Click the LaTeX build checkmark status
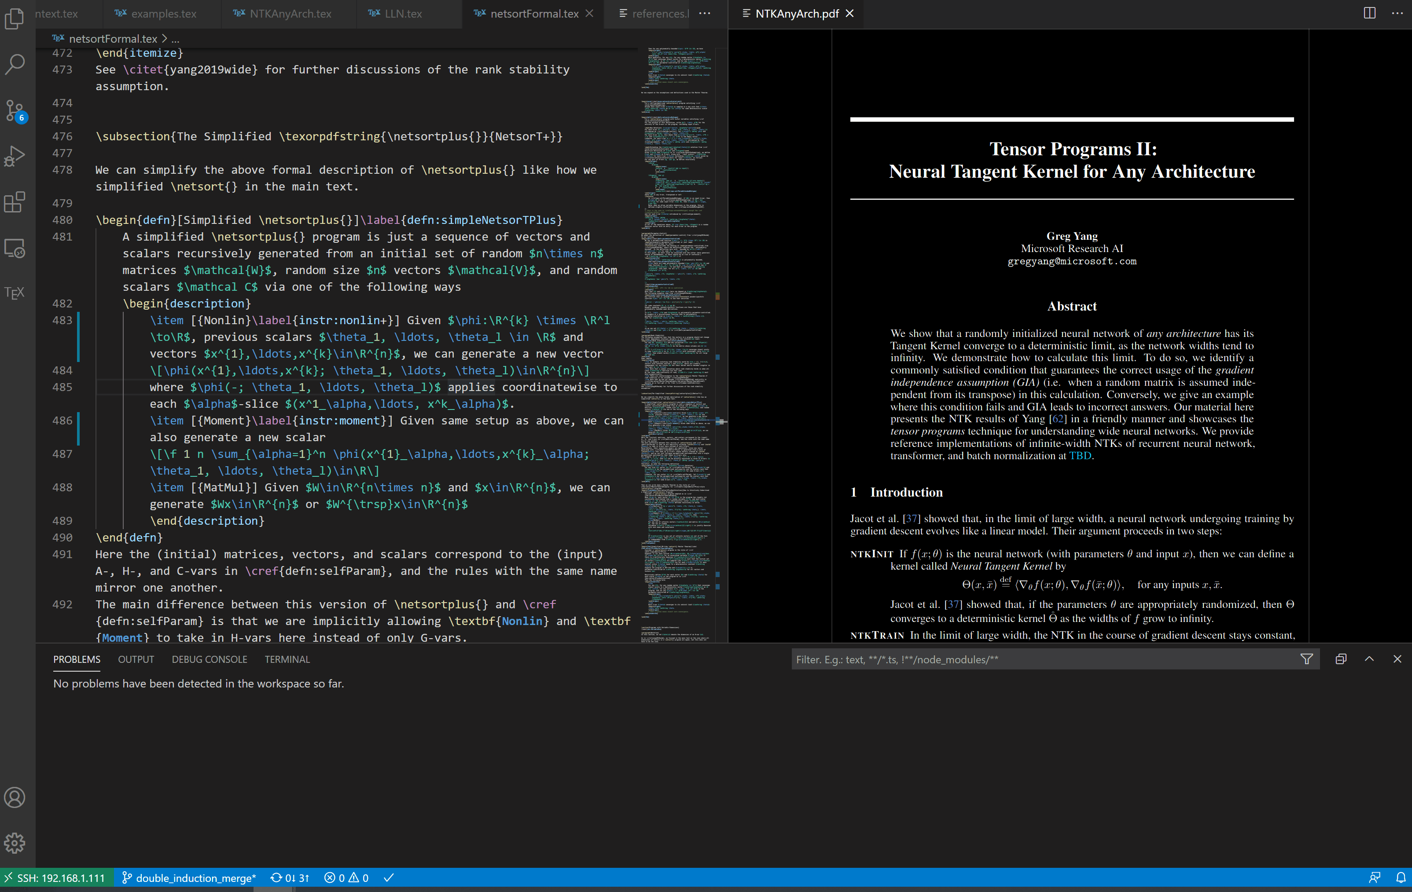 tap(389, 878)
